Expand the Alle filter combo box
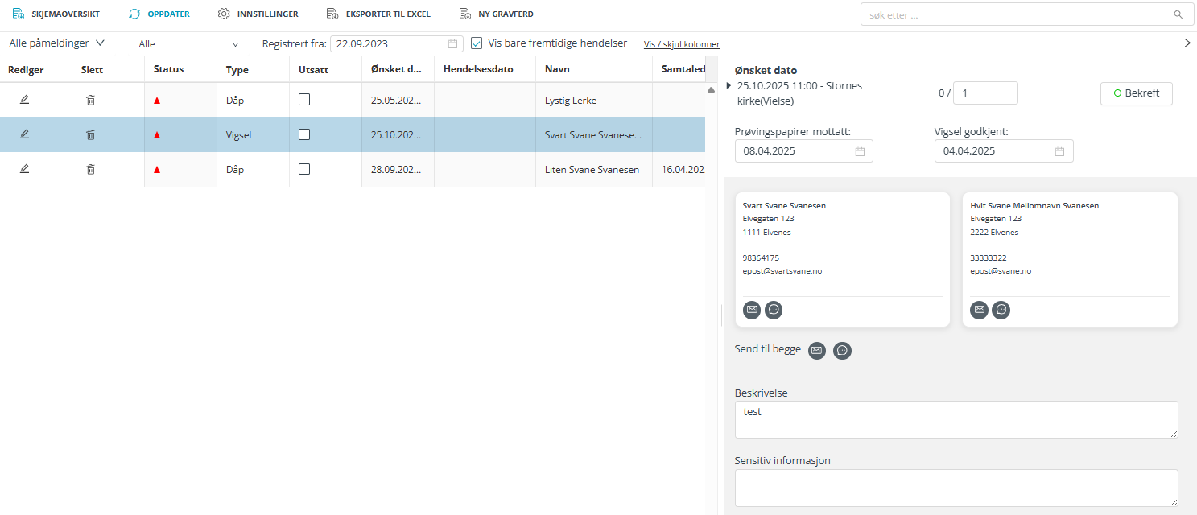The image size is (1197, 515). pos(188,44)
